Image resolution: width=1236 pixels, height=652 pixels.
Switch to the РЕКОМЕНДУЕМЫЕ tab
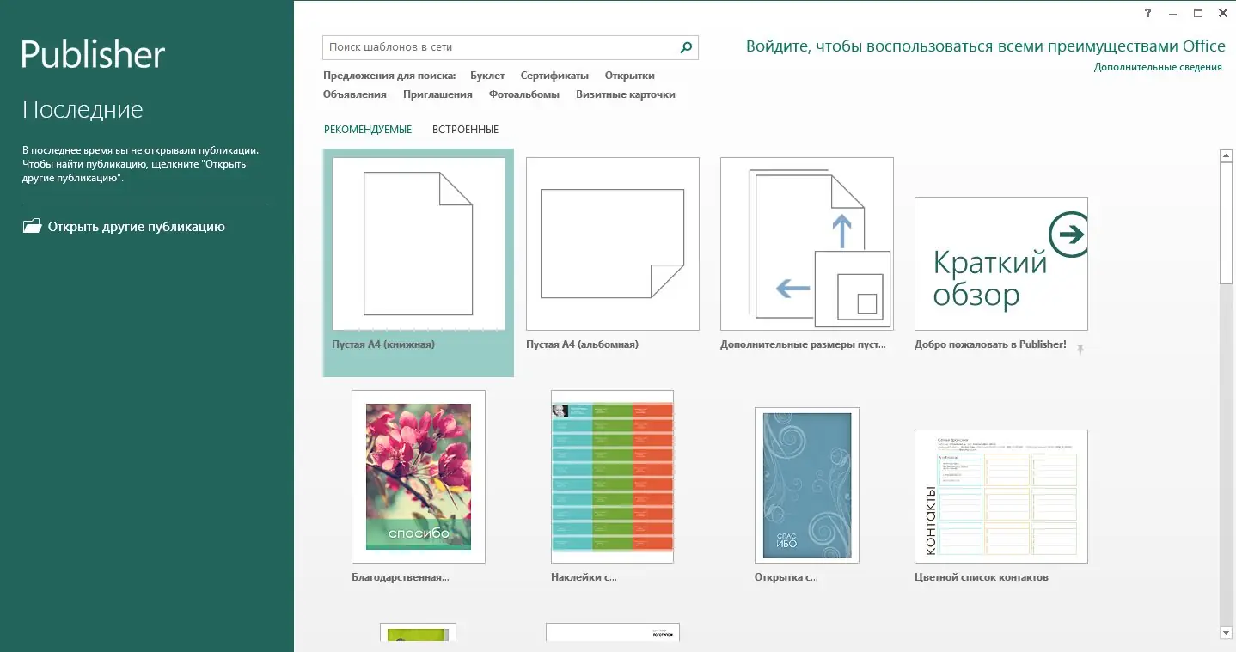tap(368, 130)
